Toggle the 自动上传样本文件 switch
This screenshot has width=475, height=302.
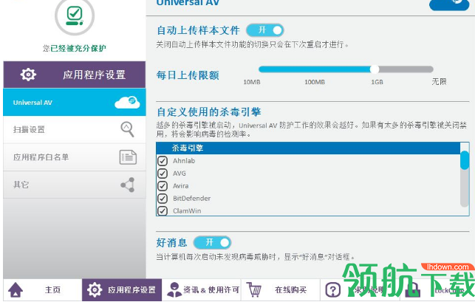coord(265,30)
